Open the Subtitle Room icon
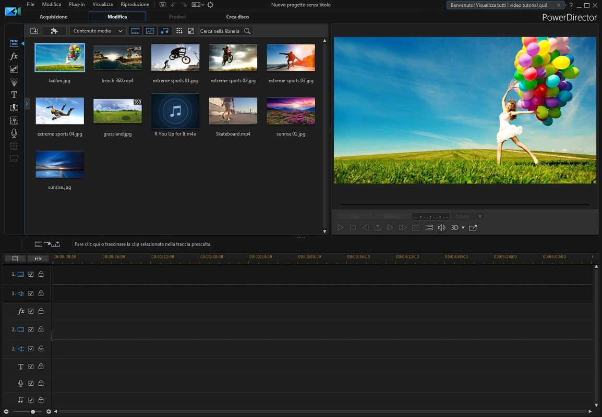Image resolution: width=602 pixels, height=417 pixels. pyautogui.click(x=14, y=159)
